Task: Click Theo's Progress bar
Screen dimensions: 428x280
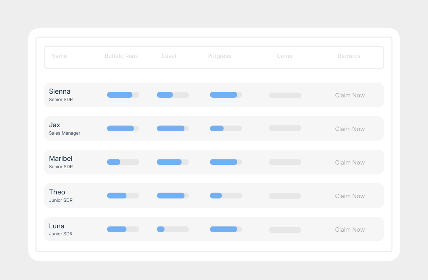Action: (226, 196)
